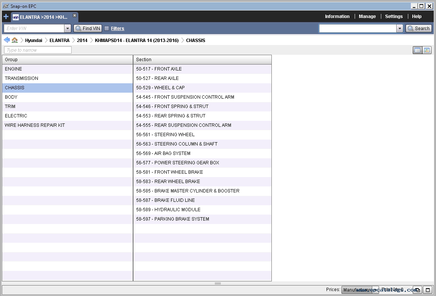Open 58-585 - BRAKE MASTER CYLINDER & BOOSTER

(202, 191)
